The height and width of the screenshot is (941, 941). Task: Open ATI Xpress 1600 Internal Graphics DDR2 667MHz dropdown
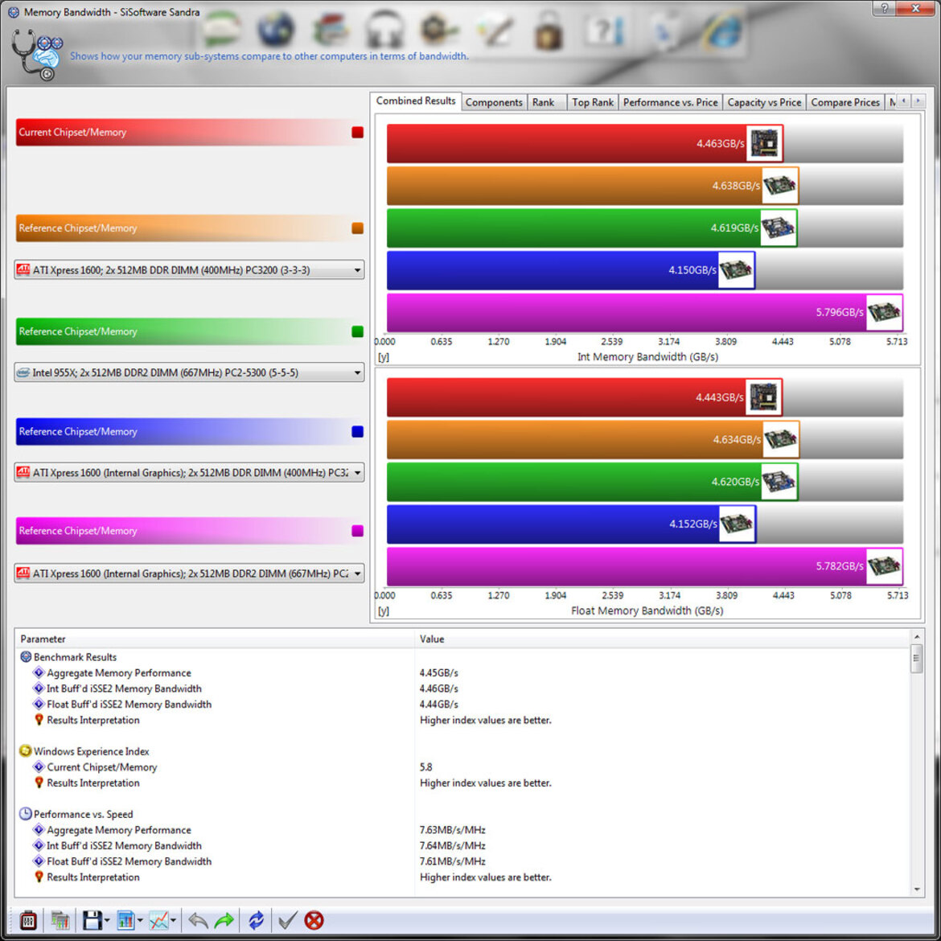[x=189, y=573]
